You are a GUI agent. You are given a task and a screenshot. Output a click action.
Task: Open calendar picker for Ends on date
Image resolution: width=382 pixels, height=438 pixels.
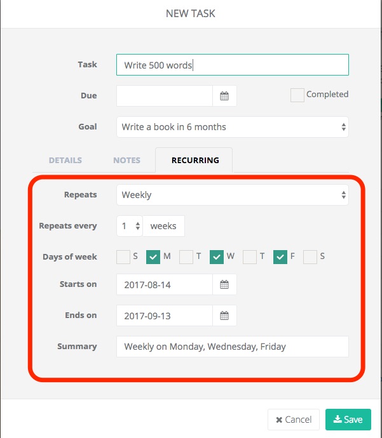224,315
